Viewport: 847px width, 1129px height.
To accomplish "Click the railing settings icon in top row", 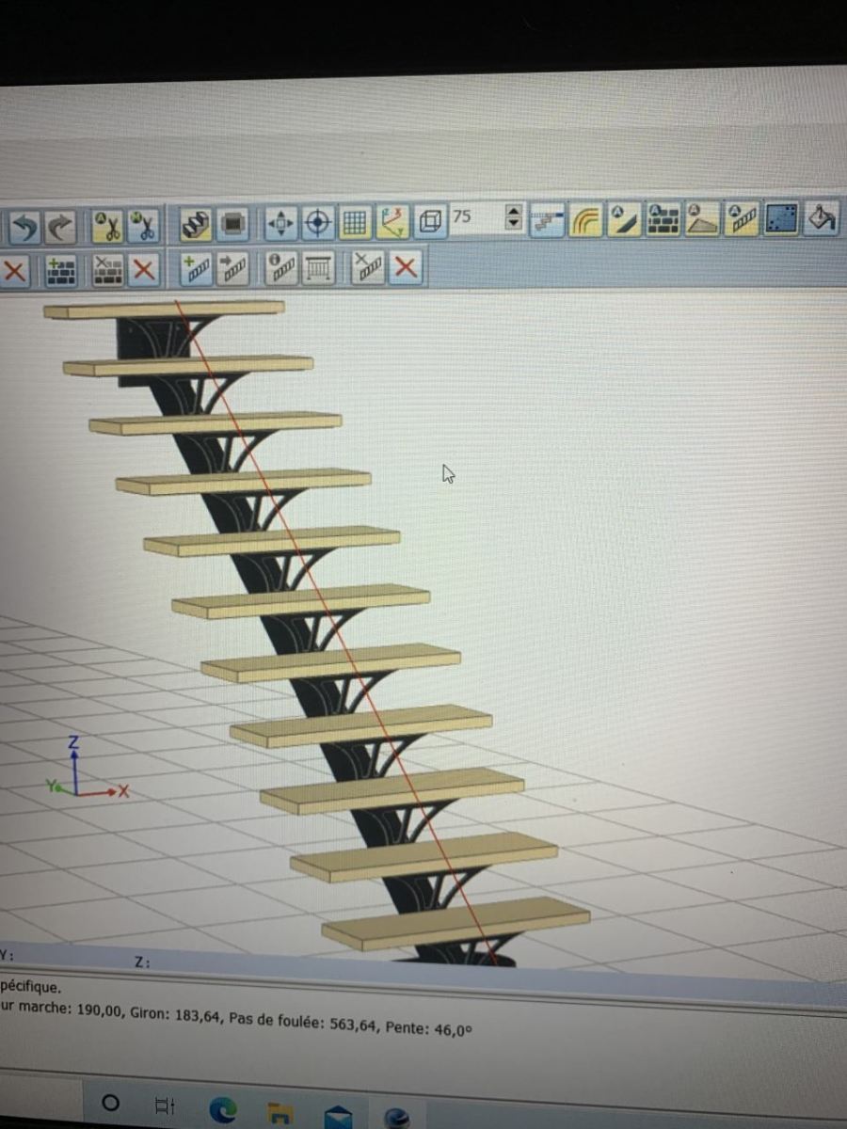I will coord(742,219).
